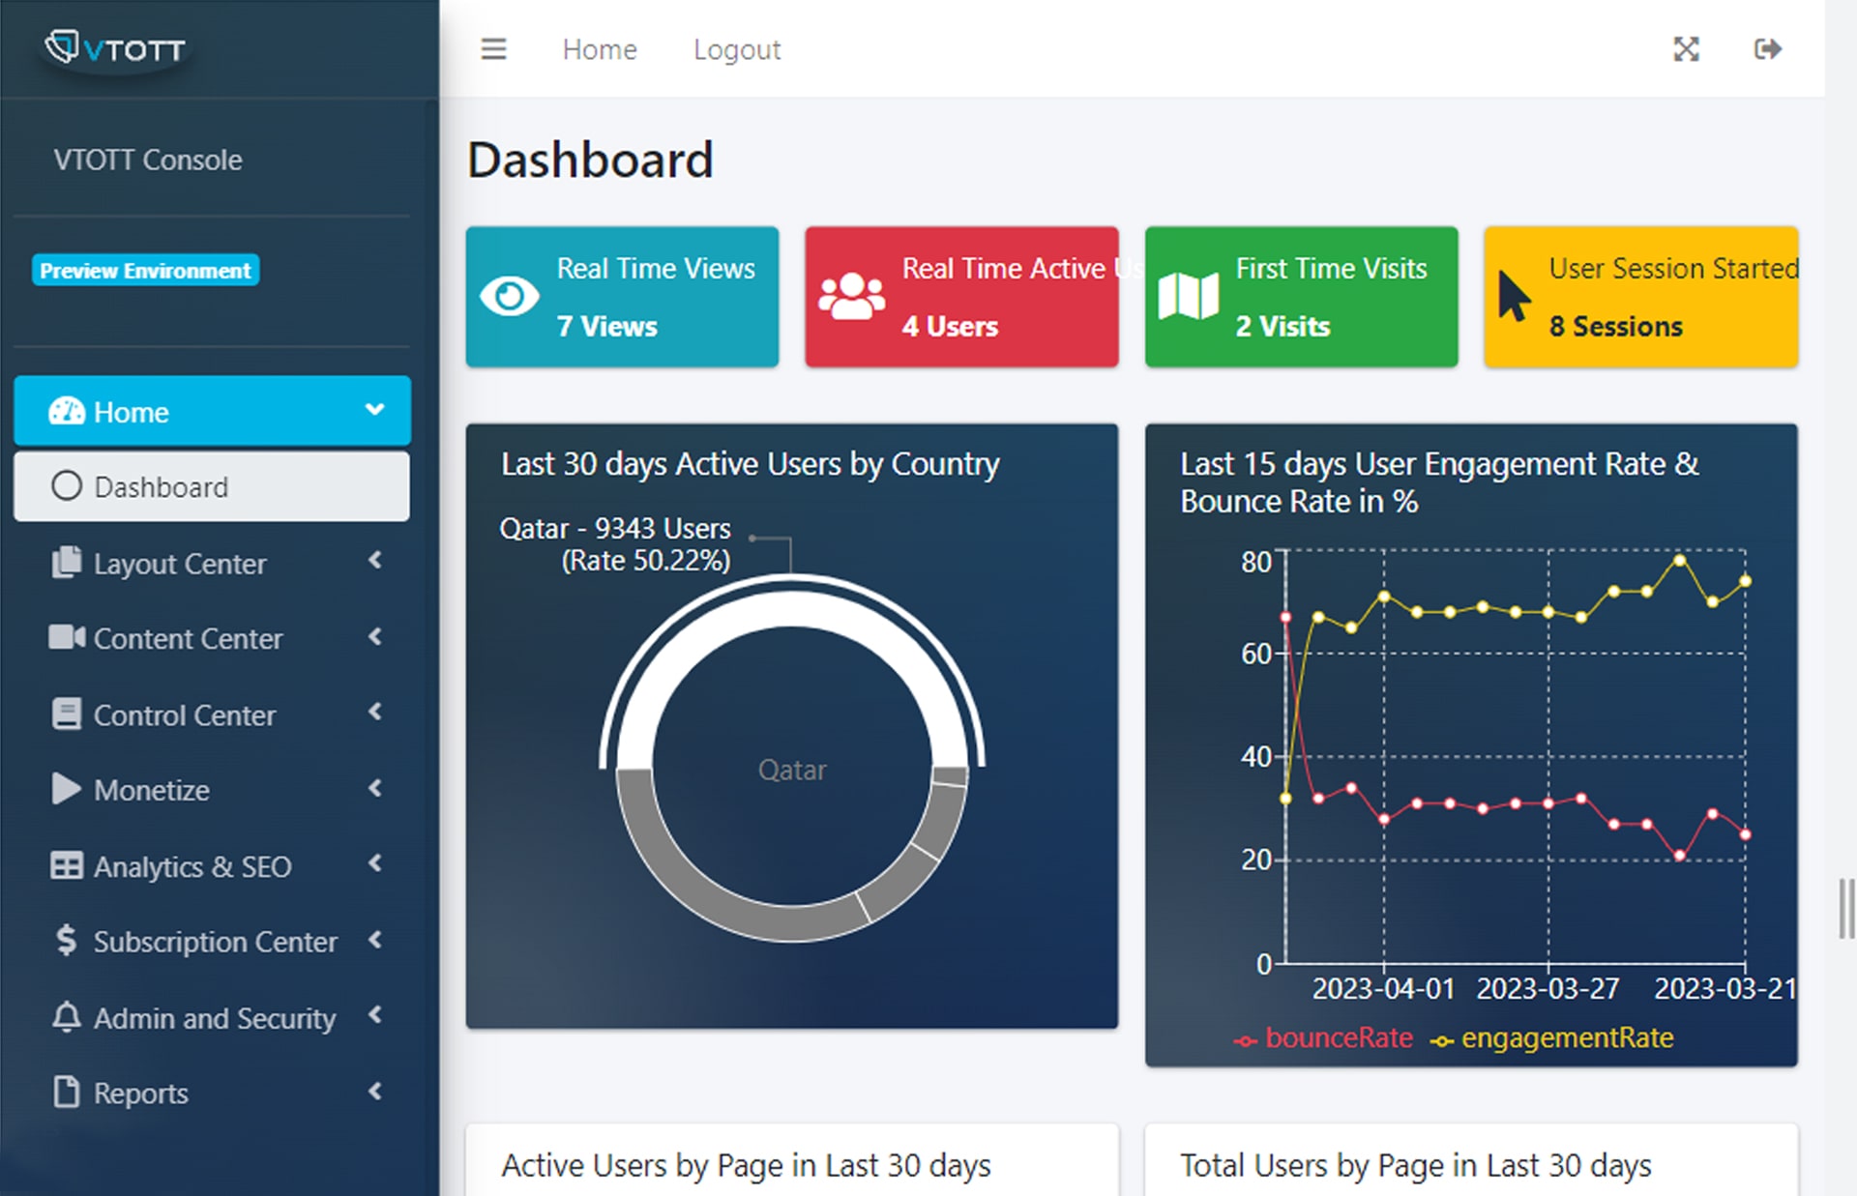Open the Analytics & SEO sidebar menu

pos(212,865)
